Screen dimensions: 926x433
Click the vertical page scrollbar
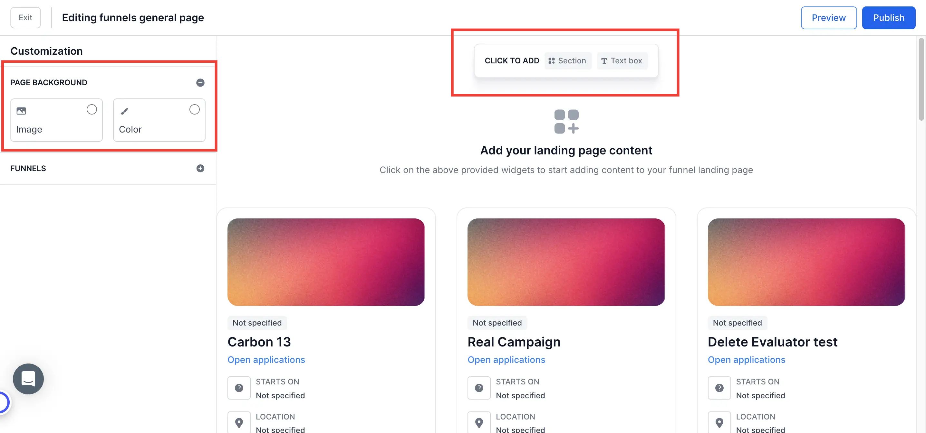pyautogui.click(x=921, y=79)
